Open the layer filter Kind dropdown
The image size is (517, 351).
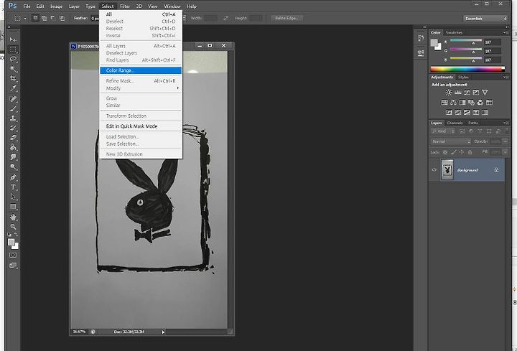444,131
